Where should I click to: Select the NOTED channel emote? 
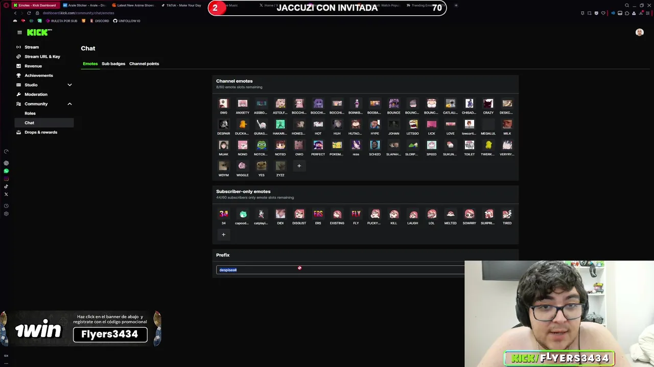280,148
